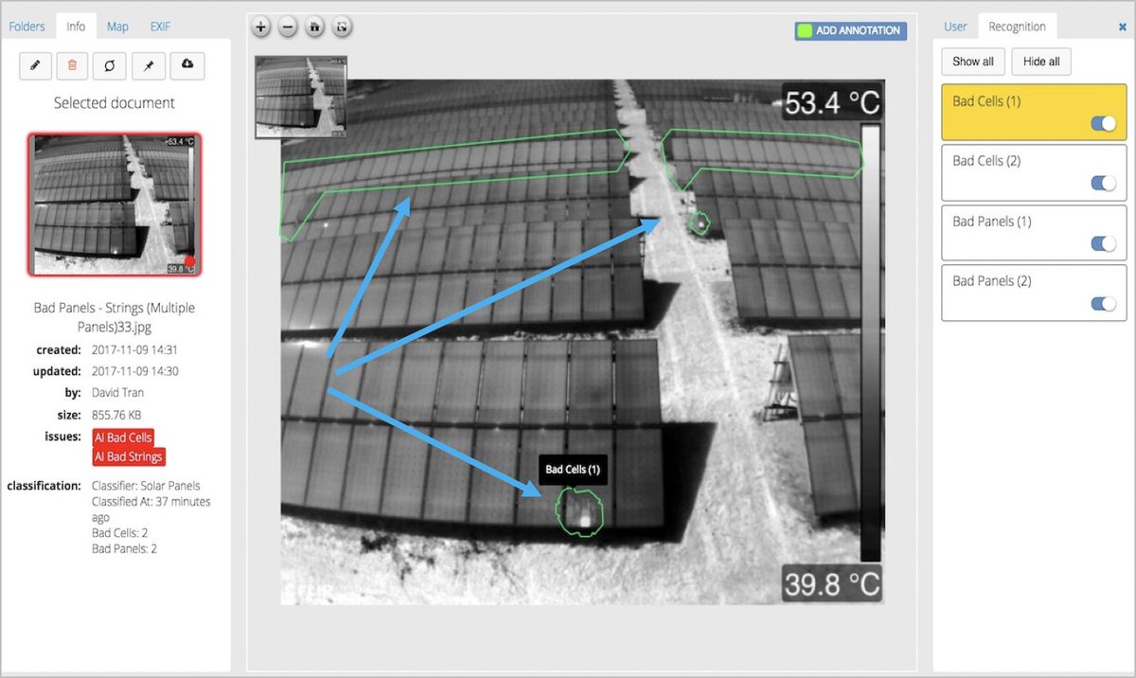
Task: Select the Info tab
Action: (x=76, y=27)
